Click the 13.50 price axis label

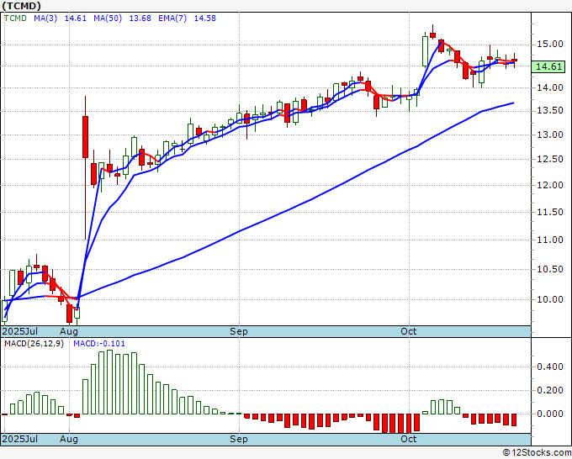pos(550,110)
